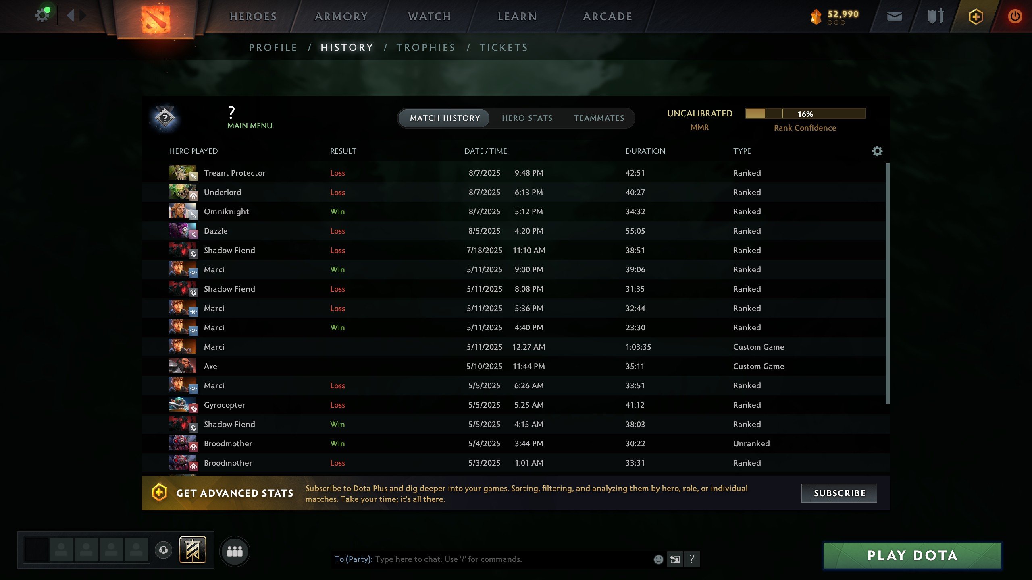Viewport: 1032px width, 580px height.
Task: Go back with the left arrow
Action: point(71,16)
